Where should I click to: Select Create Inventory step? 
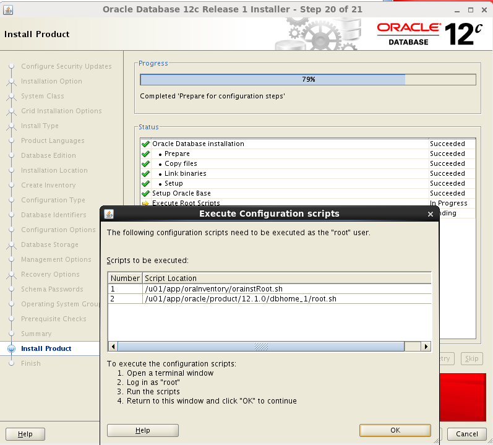point(48,185)
